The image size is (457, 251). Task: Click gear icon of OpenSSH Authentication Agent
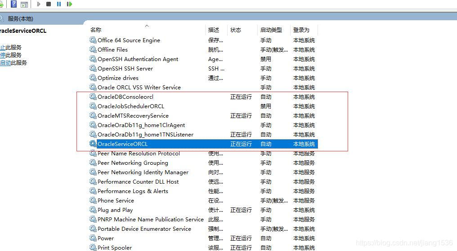(x=93, y=59)
